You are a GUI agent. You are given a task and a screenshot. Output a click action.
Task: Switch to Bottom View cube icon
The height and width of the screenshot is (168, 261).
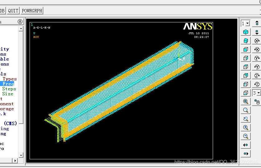[246, 93]
